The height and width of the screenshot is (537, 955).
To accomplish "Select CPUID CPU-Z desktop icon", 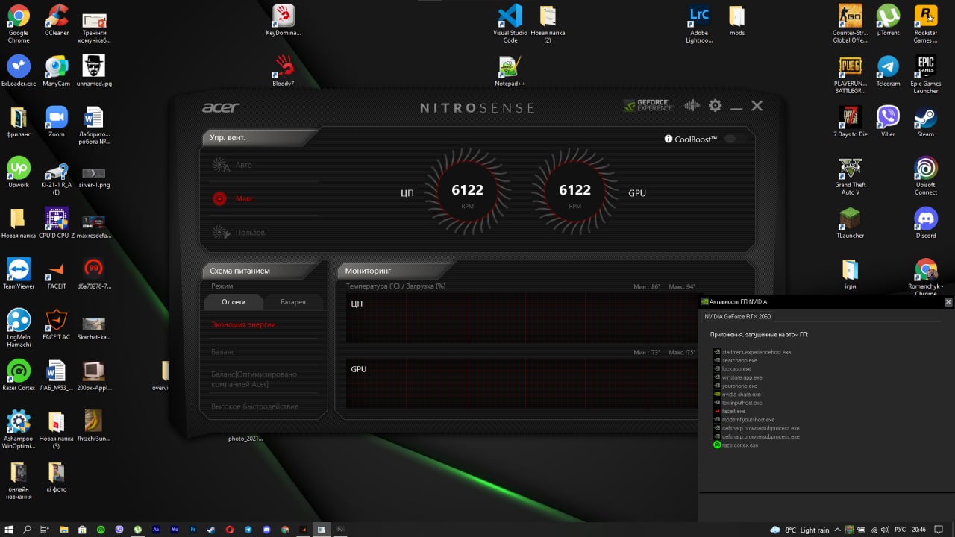I will click(x=57, y=223).
